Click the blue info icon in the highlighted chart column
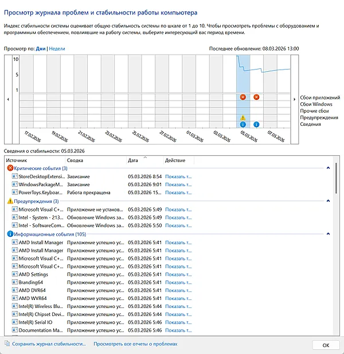Screen dimensions: 344x354 (243, 124)
